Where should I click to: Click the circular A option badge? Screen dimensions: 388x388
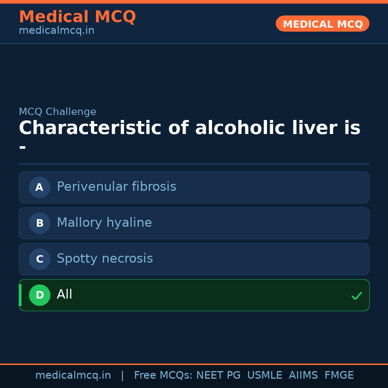[x=40, y=187]
